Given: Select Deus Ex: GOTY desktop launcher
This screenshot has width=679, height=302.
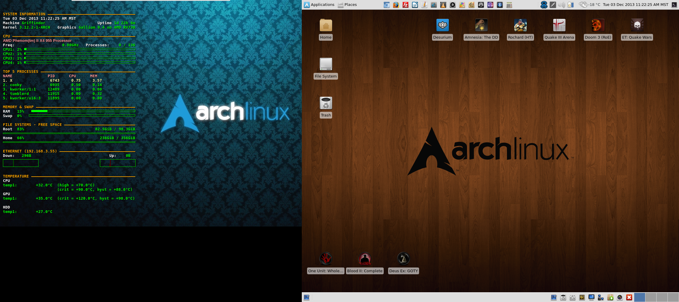Looking at the screenshot, I should tap(404, 263).
